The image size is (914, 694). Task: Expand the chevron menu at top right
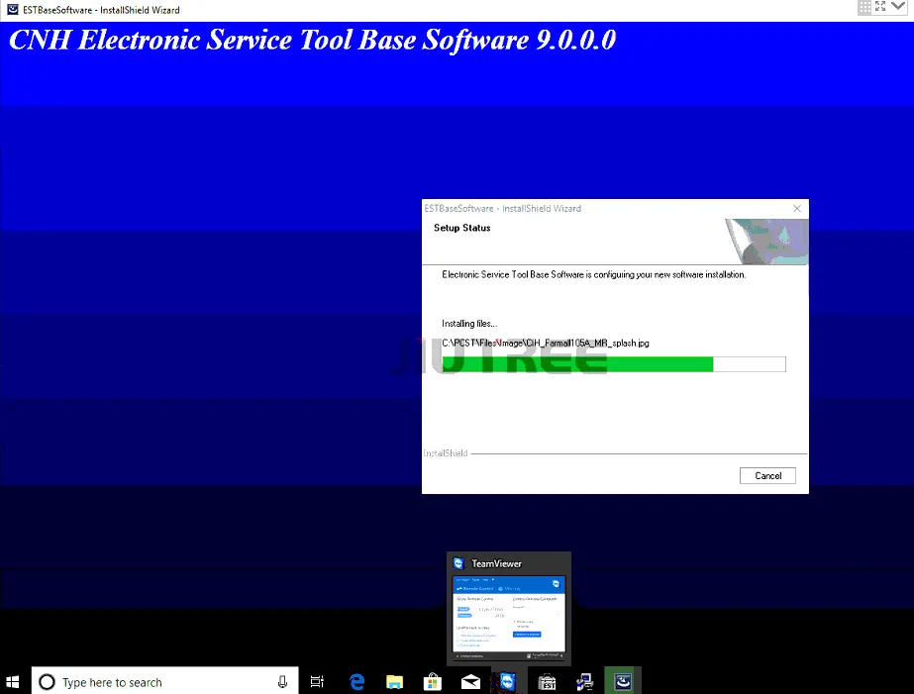click(898, 6)
